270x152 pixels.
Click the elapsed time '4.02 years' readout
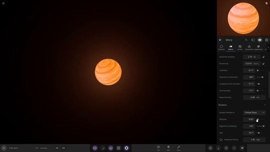13,148
